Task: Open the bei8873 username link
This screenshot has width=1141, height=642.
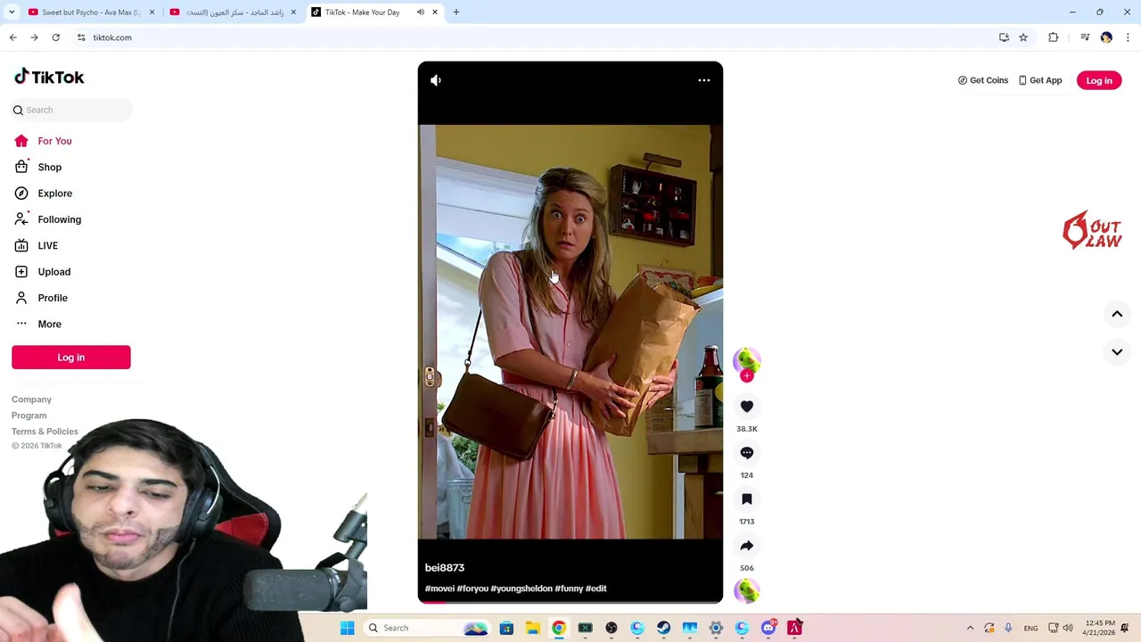Action: 445,568
